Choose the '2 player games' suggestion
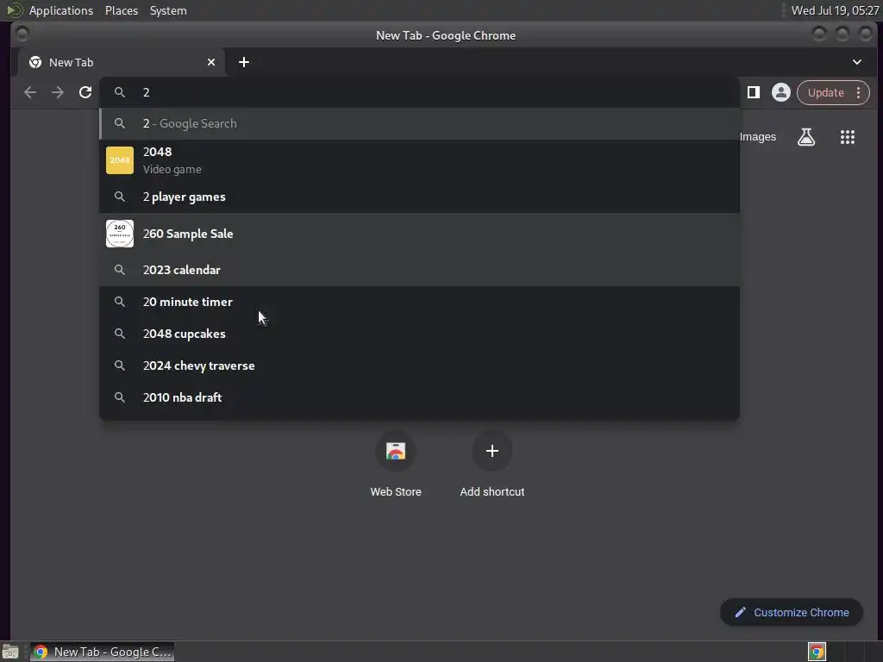The image size is (883, 662). tap(420, 197)
